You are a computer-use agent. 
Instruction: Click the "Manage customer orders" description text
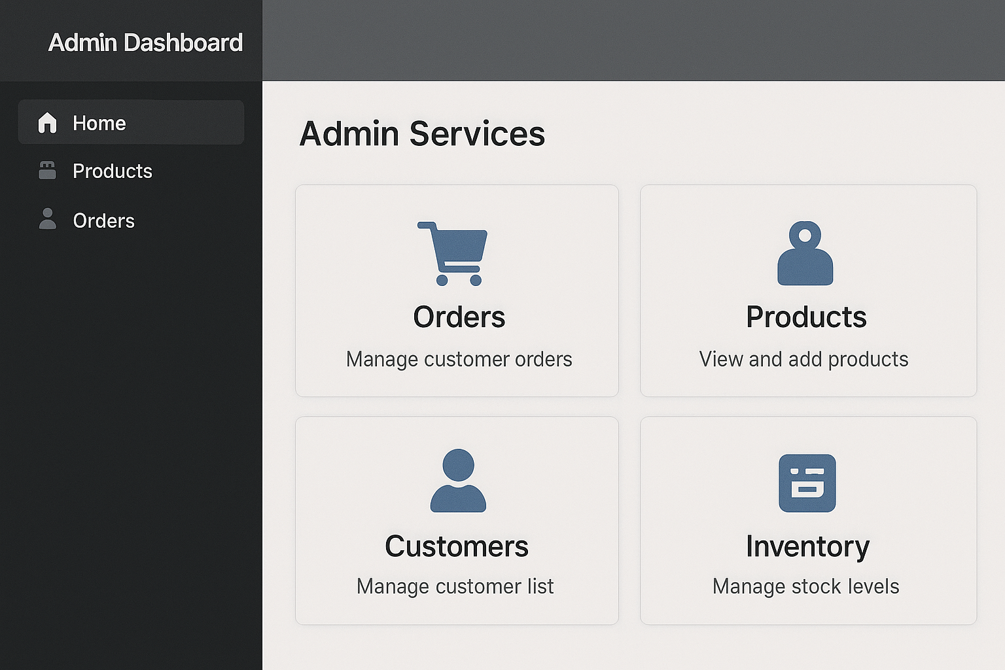[459, 359]
